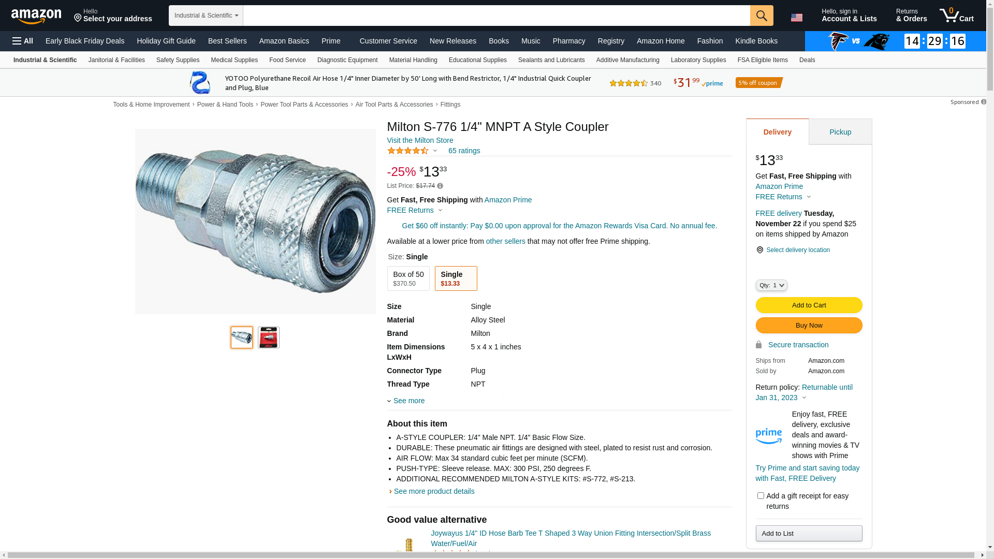Click the Amazon logo
Viewport: 994px width, 559px height.
pyautogui.click(x=36, y=16)
